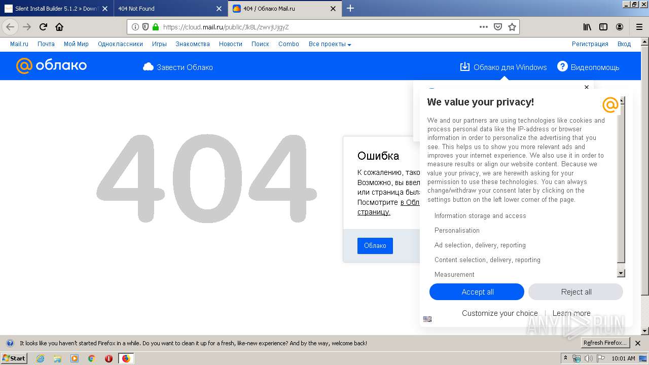649x365 pixels.
Task: Click Ad selection, delivery, reporting entry
Action: coord(480,245)
